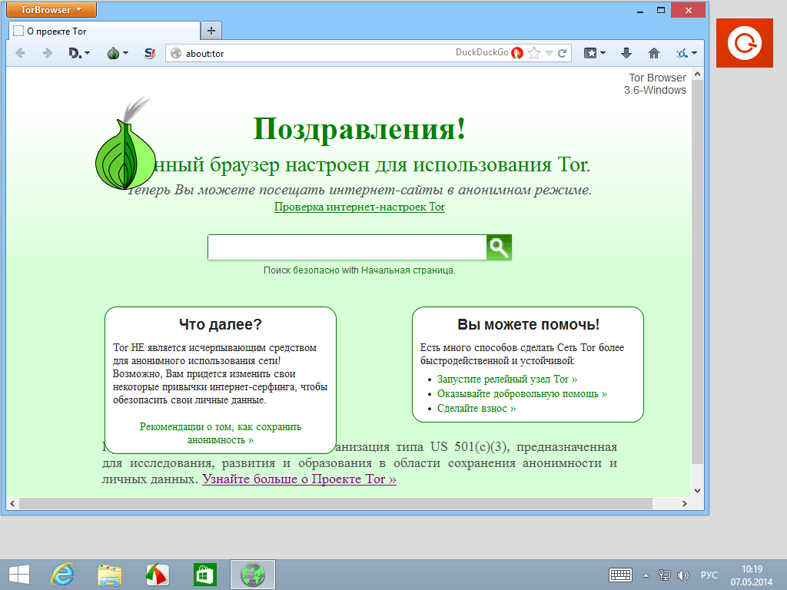Click the green Tor onion logo
The width and height of the screenshot is (787, 590).
(125, 146)
